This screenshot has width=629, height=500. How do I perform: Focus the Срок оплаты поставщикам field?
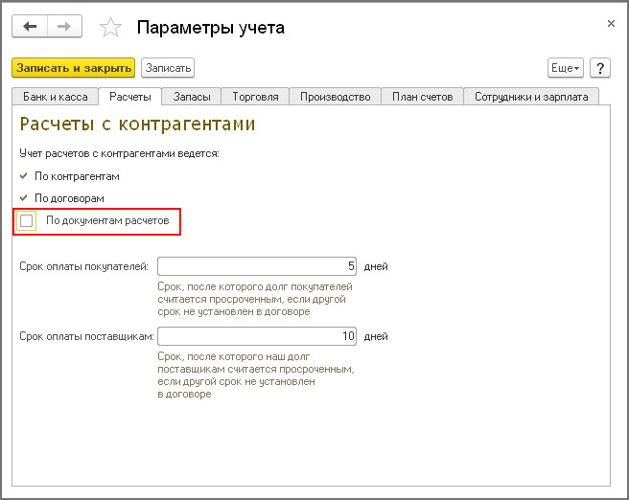tap(258, 336)
